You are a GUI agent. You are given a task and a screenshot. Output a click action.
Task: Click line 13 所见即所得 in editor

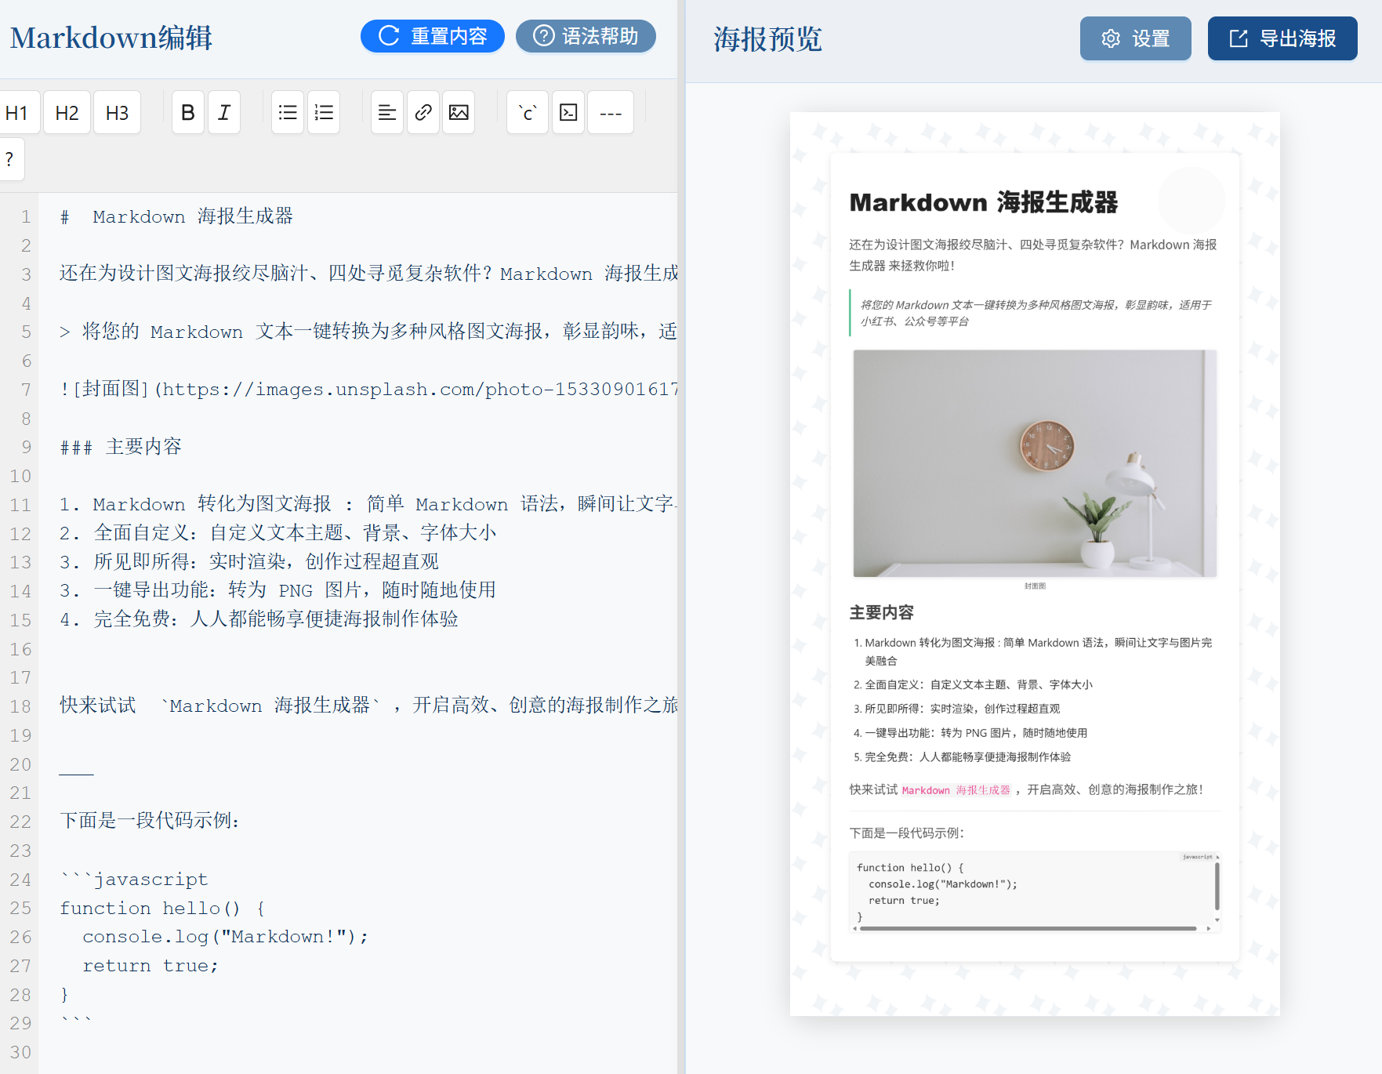[x=249, y=562]
